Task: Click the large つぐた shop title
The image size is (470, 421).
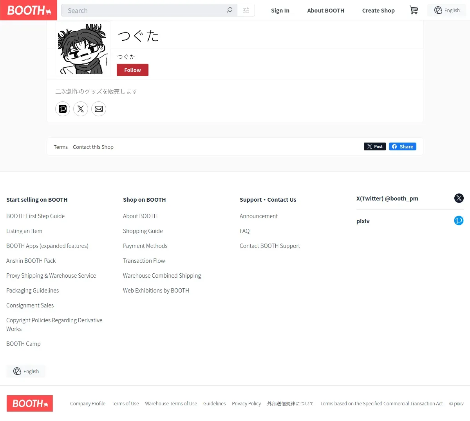Action: point(138,36)
